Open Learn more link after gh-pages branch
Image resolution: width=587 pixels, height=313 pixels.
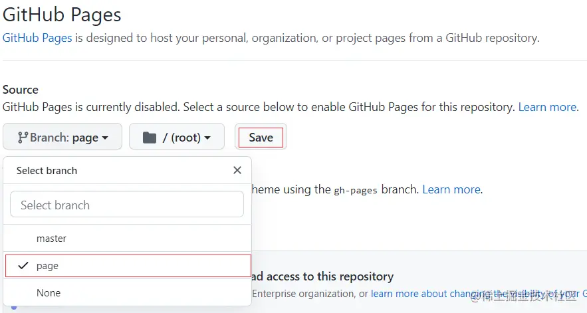click(451, 189)
